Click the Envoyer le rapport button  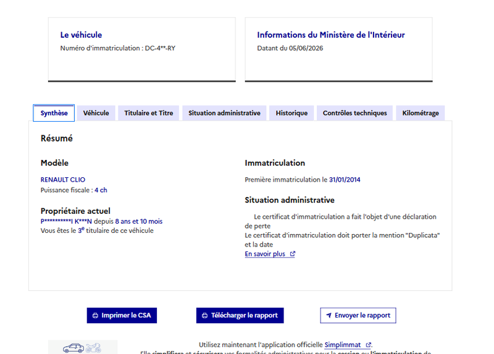[x=358, y=315]
